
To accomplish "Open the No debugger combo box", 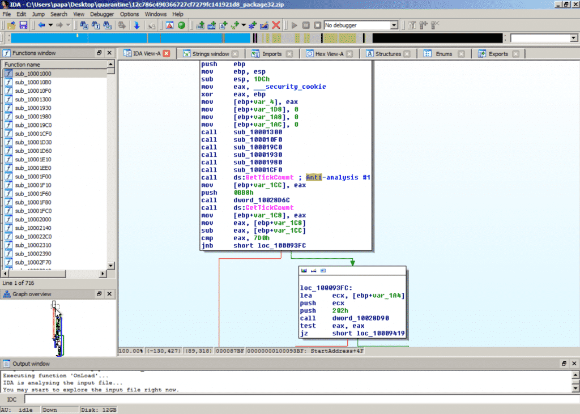I will [x=361, y=25].
